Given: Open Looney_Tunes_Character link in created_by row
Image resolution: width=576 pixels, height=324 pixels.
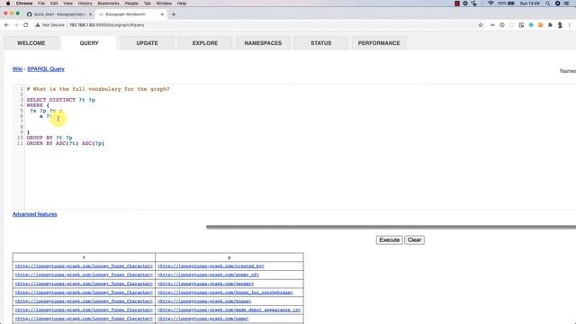Looking at the screenshot, I should 84,266.
